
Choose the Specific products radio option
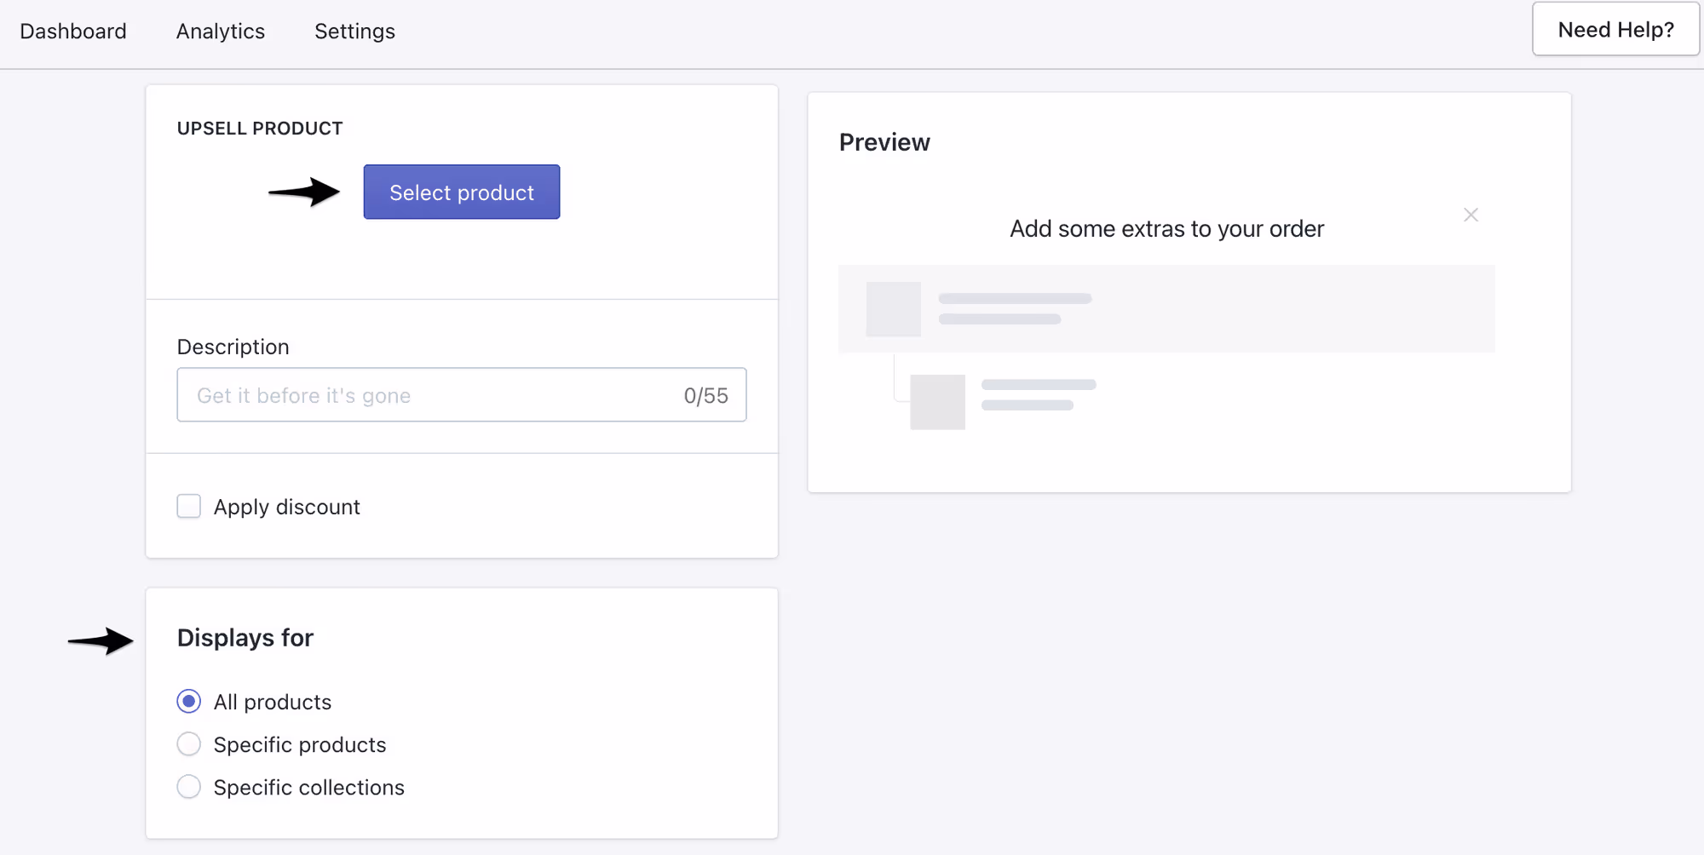(189, 743)
